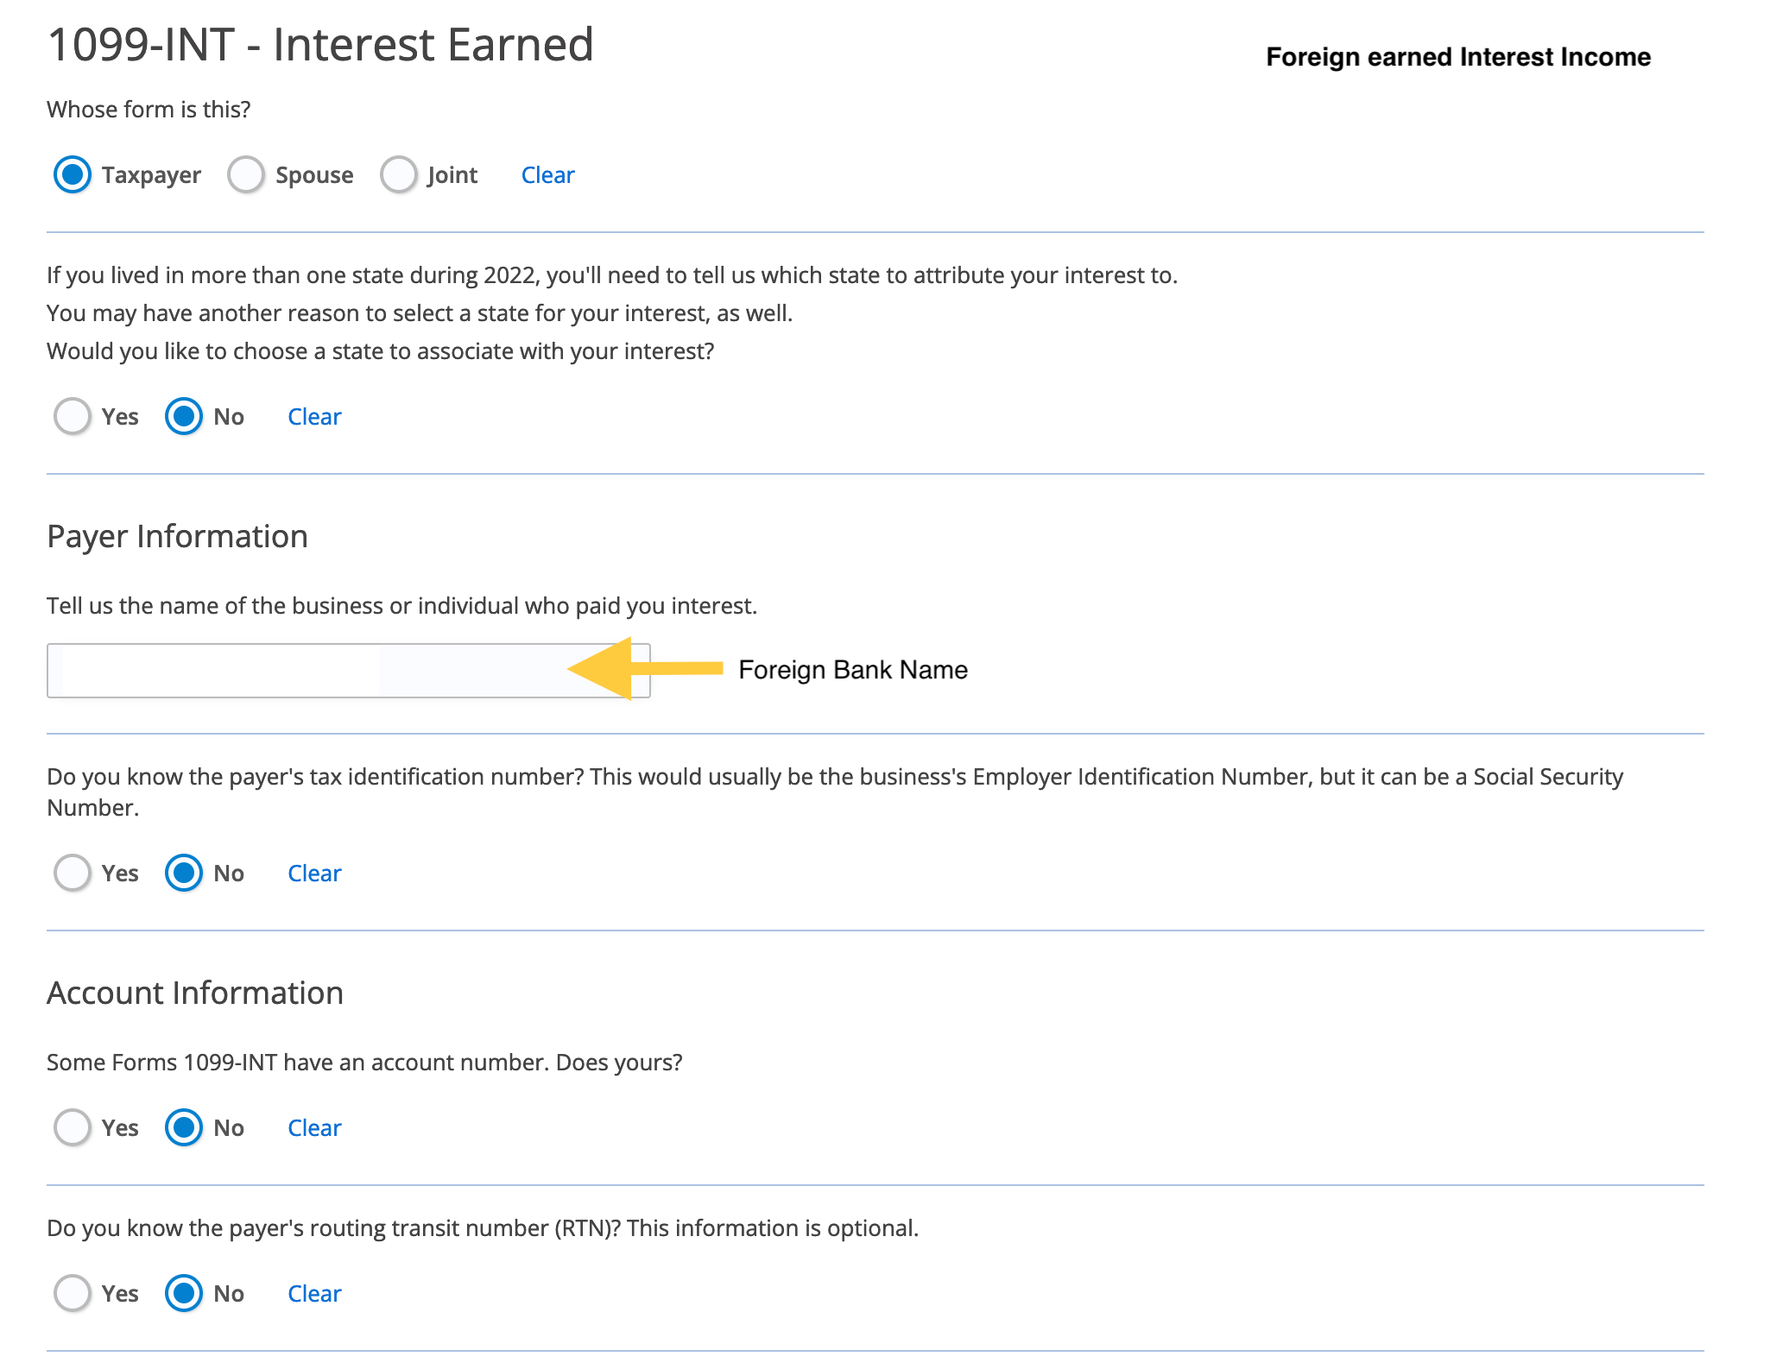1789x1369 pixels.
Task: Select Yes for payer tax ID number
Action: (x=72, y=872)
